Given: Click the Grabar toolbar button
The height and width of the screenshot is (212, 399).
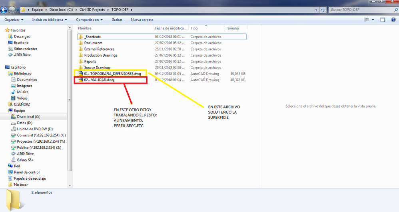Looking at the screenshot, I should pyautogui.click(x=117, y=20).
